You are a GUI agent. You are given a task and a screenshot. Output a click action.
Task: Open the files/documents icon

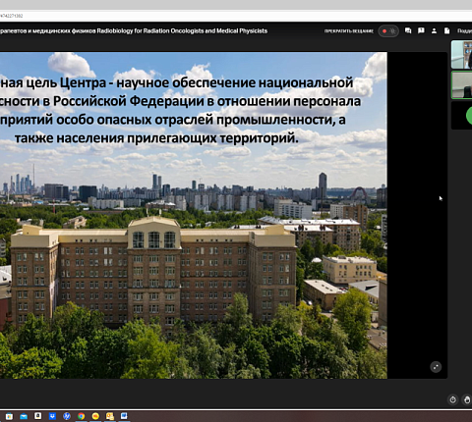446,30
